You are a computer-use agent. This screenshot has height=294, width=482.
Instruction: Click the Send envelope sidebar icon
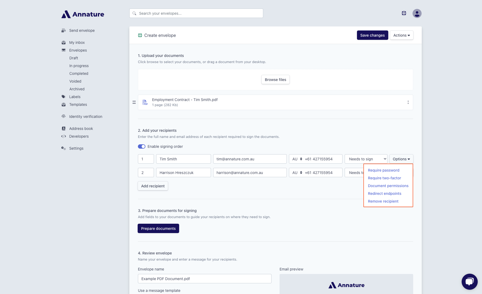coord(63,30)
